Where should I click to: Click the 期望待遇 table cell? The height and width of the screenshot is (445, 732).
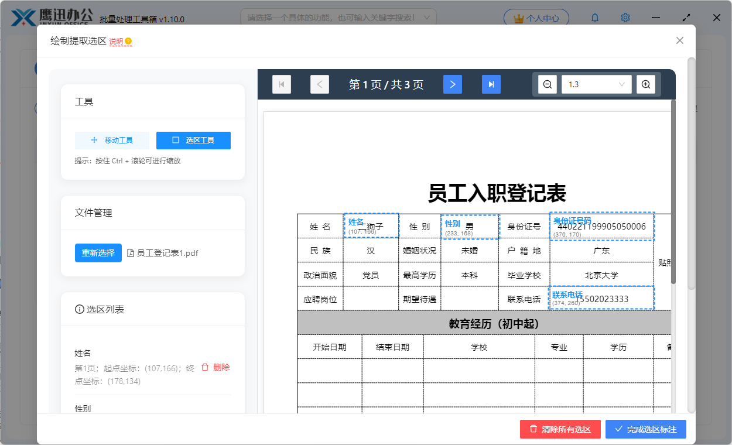[420, 299]
